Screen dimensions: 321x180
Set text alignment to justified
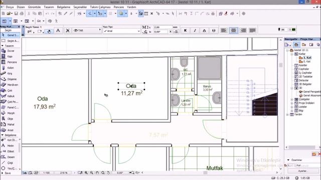coord(253,30)
